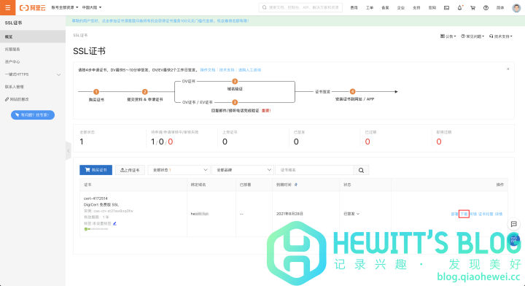Open the floating feedback chat icon
Screen dimensions: 525x286
[x=514, y=224]
